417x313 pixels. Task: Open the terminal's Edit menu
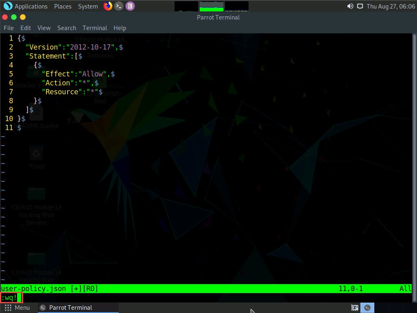coord(26,28)
